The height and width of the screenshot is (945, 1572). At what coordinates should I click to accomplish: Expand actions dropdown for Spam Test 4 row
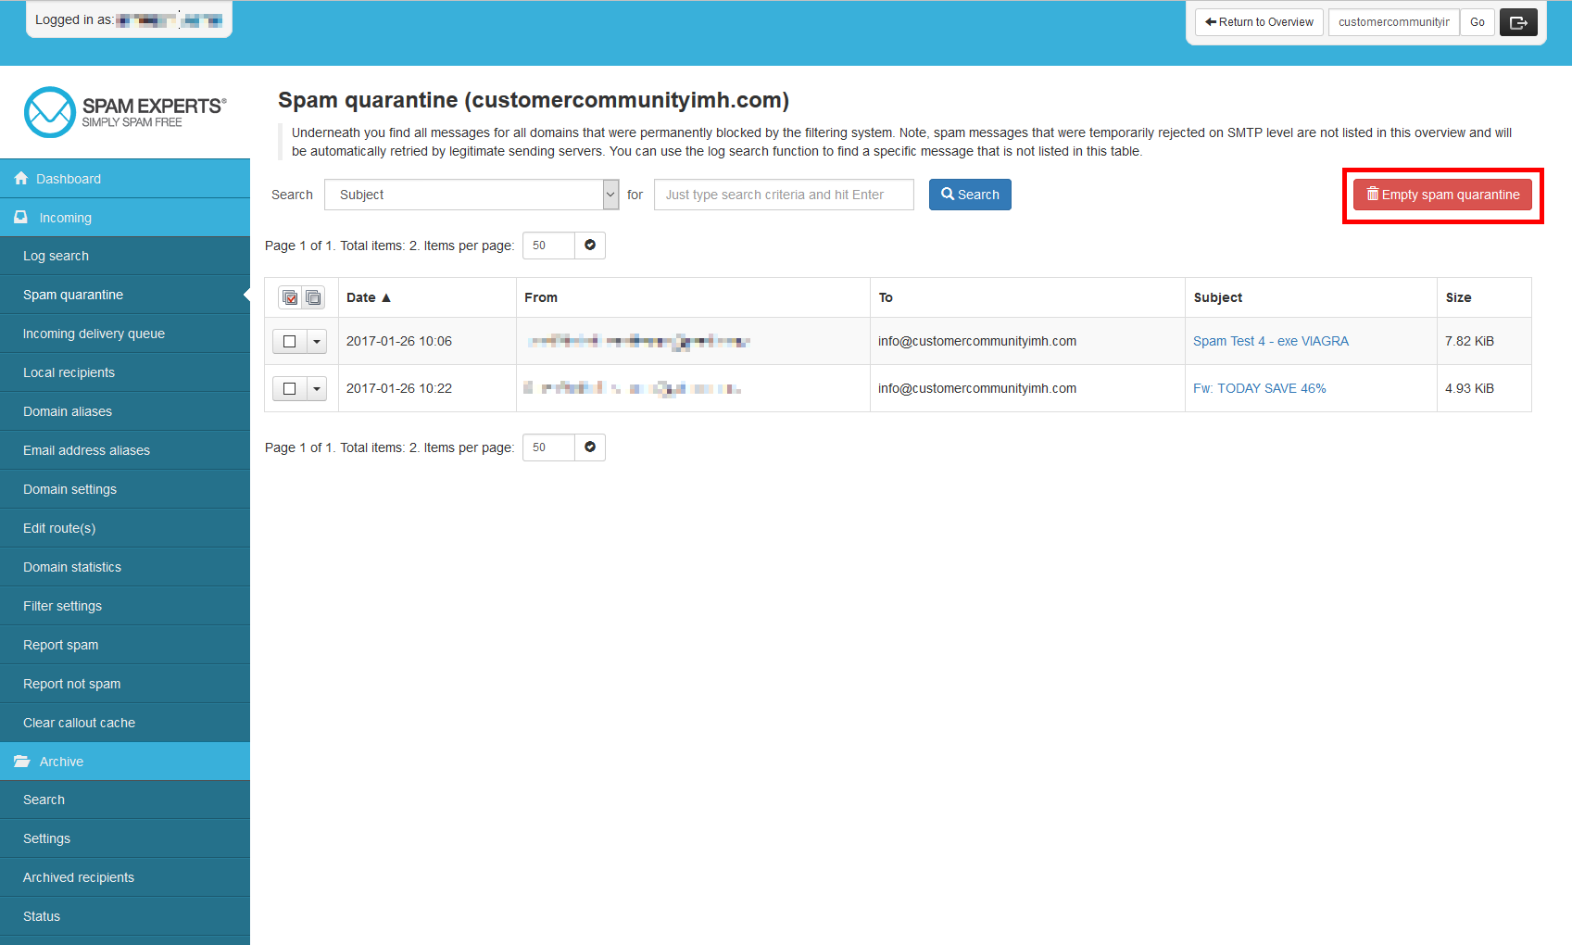coord(317,342)
